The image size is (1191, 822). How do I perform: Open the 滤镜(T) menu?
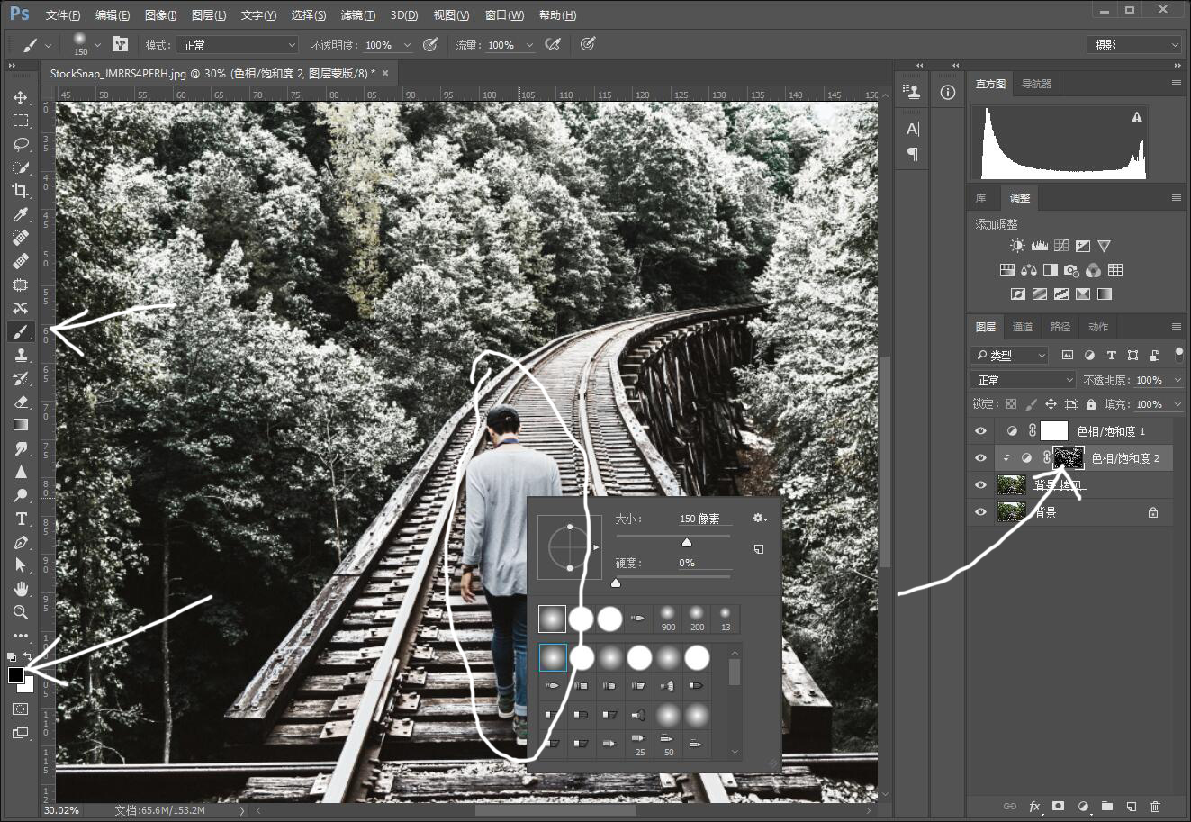click(357, 15)
